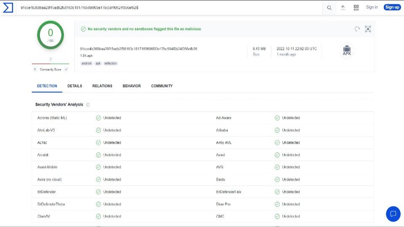The width and height of the screenshot is (404, 227).
Task: Switch to the DETAILS tab
Action: click(x=75, y=86)
